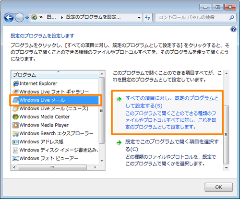This screenshot has height=199, width=240.
Task: Select Windows Live フォト ギャラリー entry
Action: [54, 92]
